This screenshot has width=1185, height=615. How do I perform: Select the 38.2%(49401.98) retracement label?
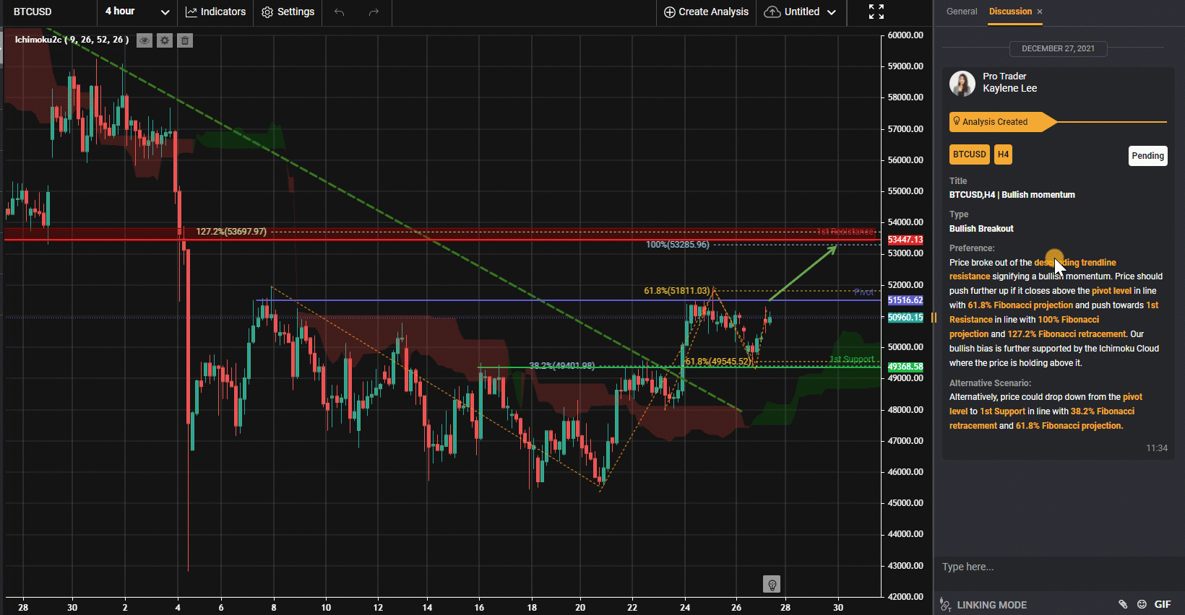point(562,366)
